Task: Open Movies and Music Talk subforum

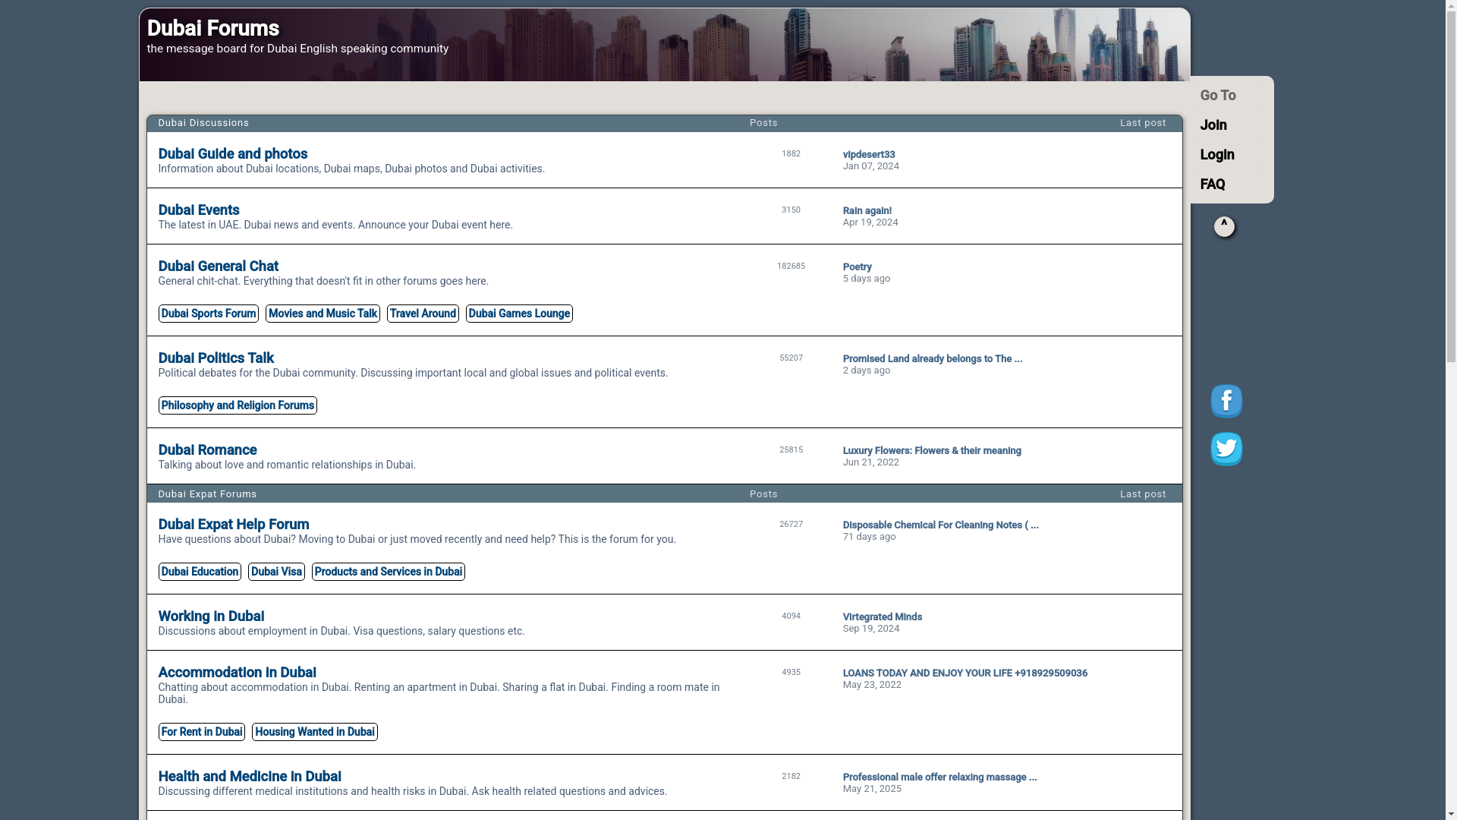Action: click(323, 314)
